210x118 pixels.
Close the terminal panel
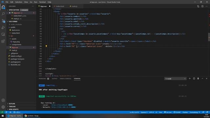206,79
